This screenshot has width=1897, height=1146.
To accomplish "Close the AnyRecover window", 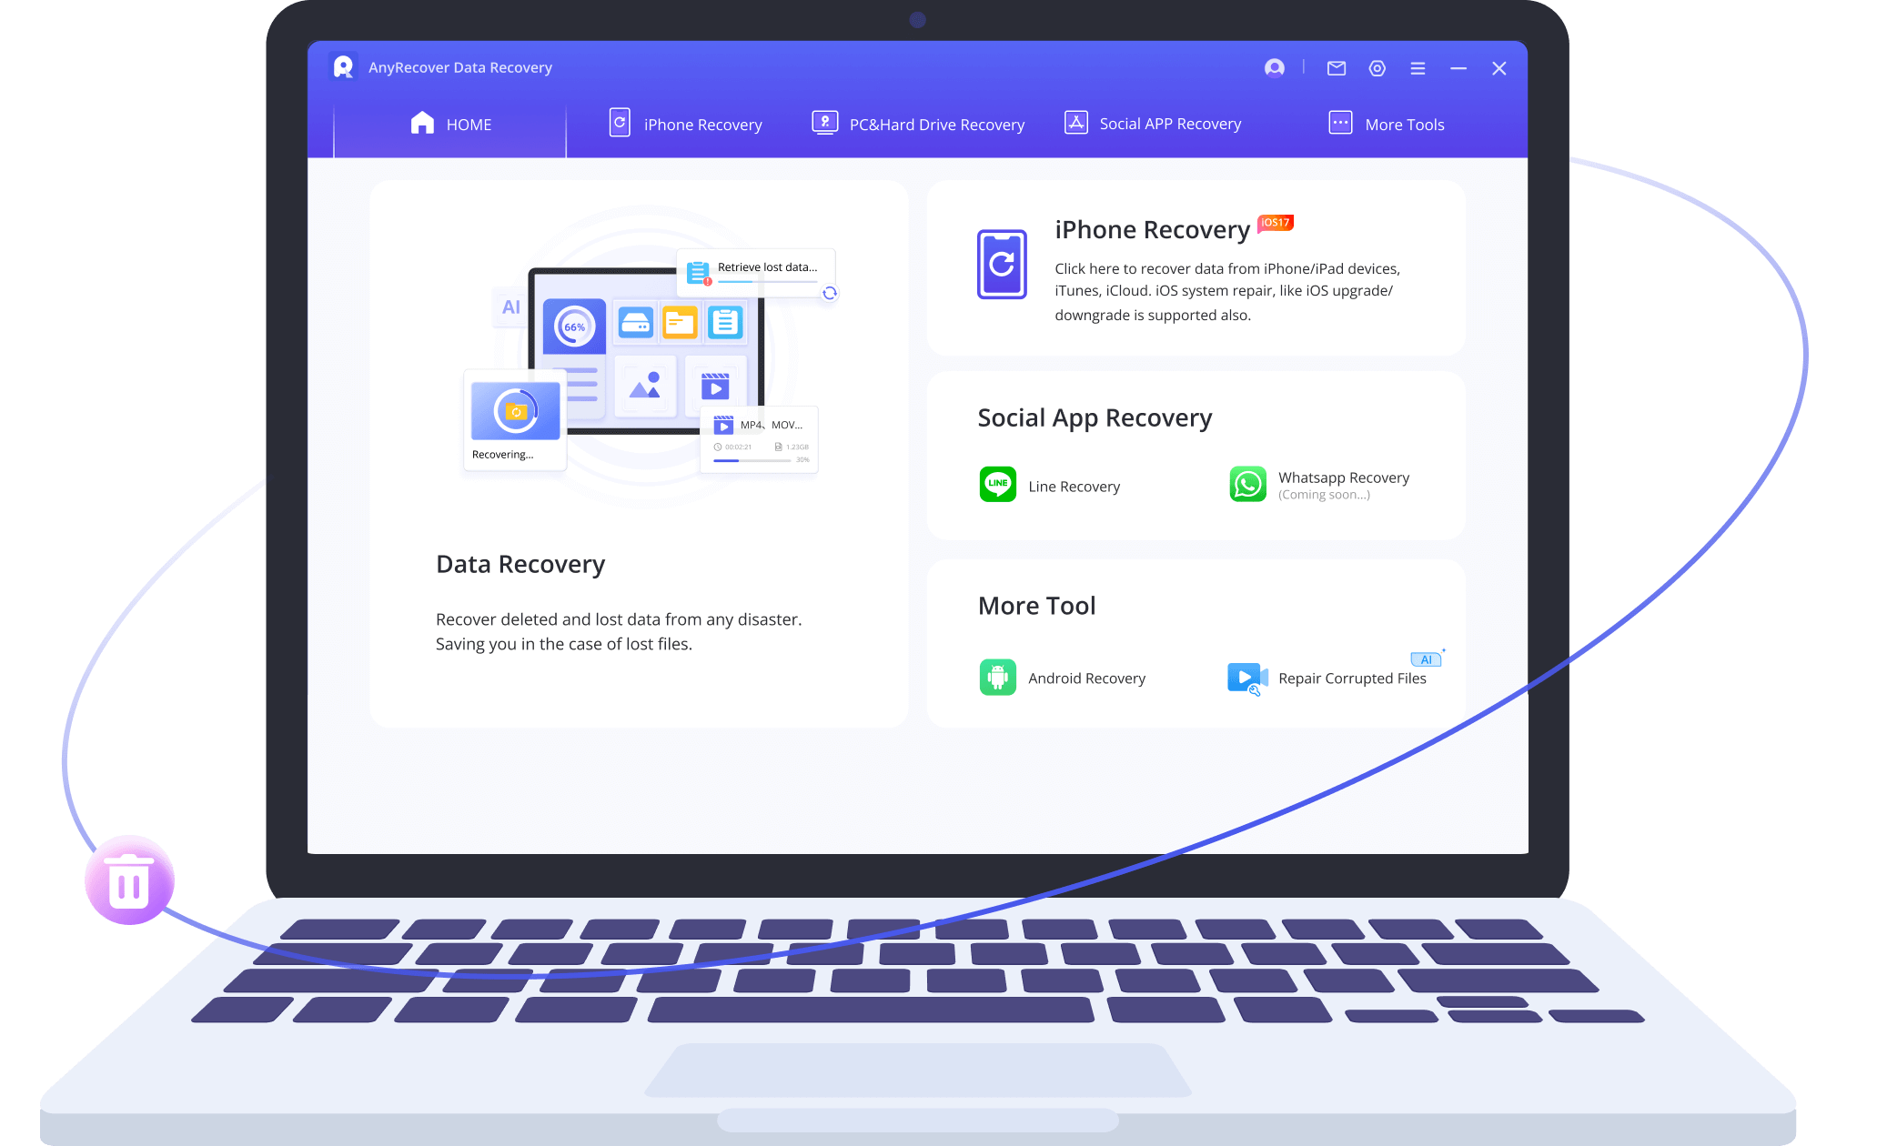I will pyautogui.click(x=1499, y=68).
